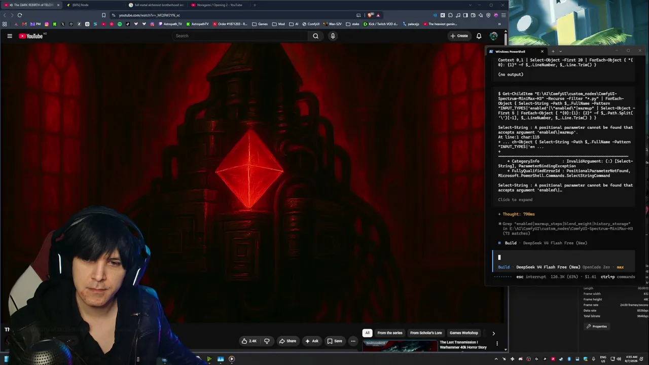Open the Mod bookmarks folder
Screen dimensions: 649x365
(x=278, y=24)
